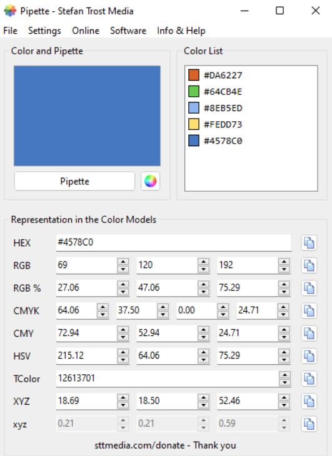Decrease the RGB blue value 192
Viewport: 332px width, 456px height.
[284, 269]
